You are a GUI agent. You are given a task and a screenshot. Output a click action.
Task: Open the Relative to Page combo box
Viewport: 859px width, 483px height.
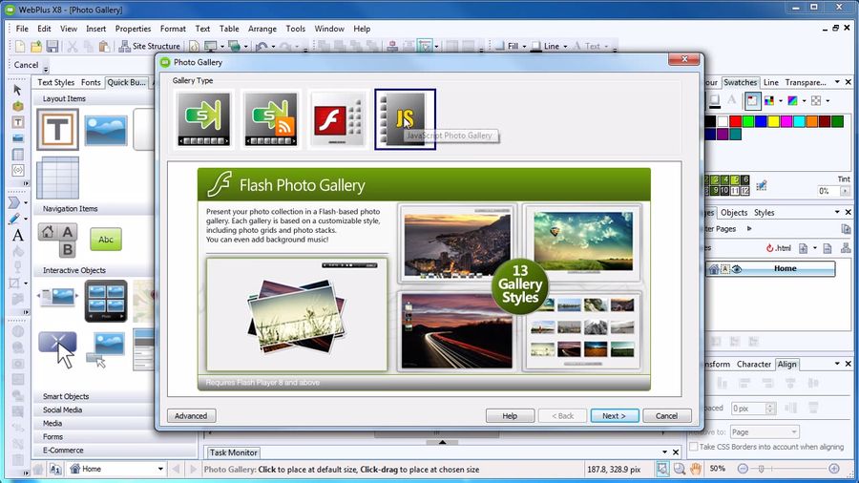point(765,432)
